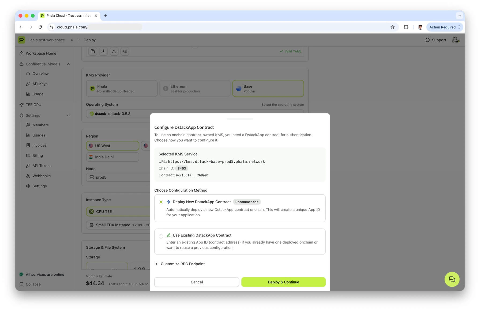Open the workspace switcher dropdown
The image size is (480, 311).
[x=72, y=40]
